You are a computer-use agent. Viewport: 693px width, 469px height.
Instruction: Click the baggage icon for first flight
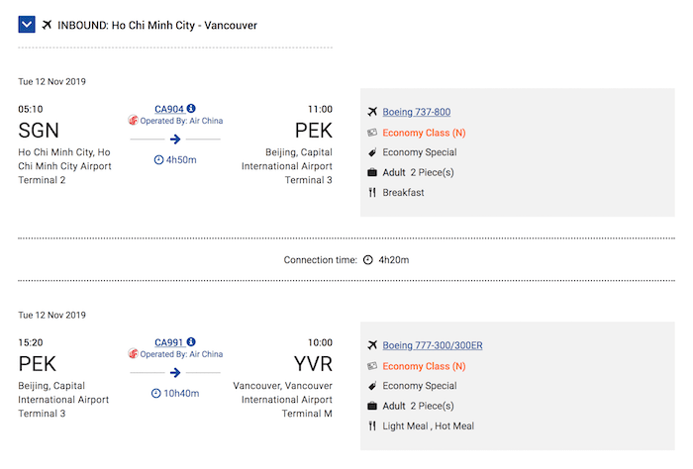(372, 172)
